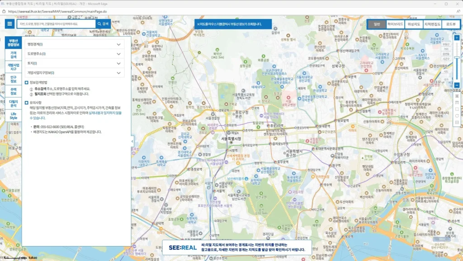Click the bottom list icon in map tools

point(457,122)
